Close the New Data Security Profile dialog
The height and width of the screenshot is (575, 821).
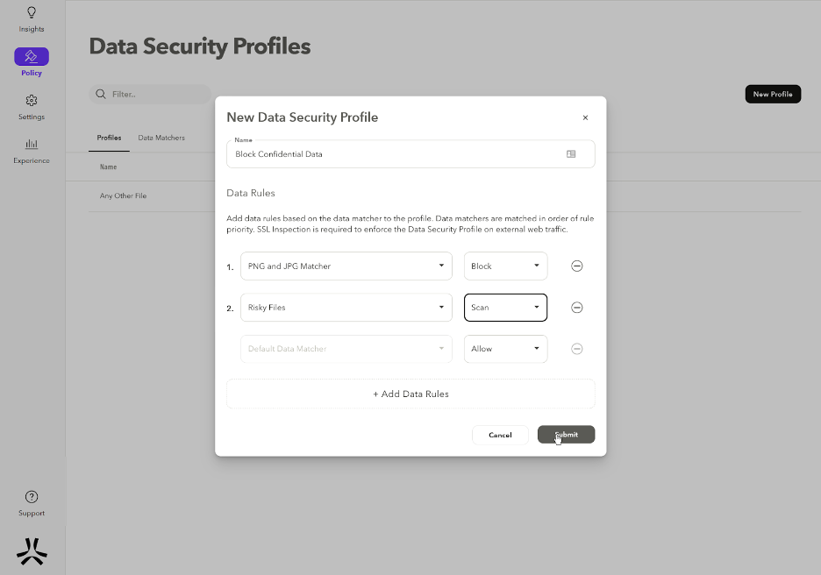click(x=585, y=117)
